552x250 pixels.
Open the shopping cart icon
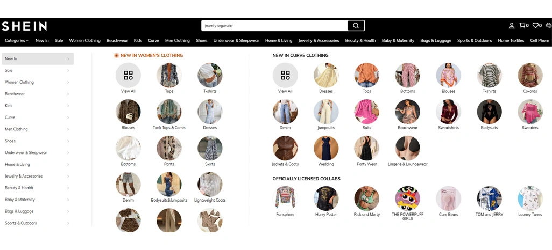click(522, 26)
